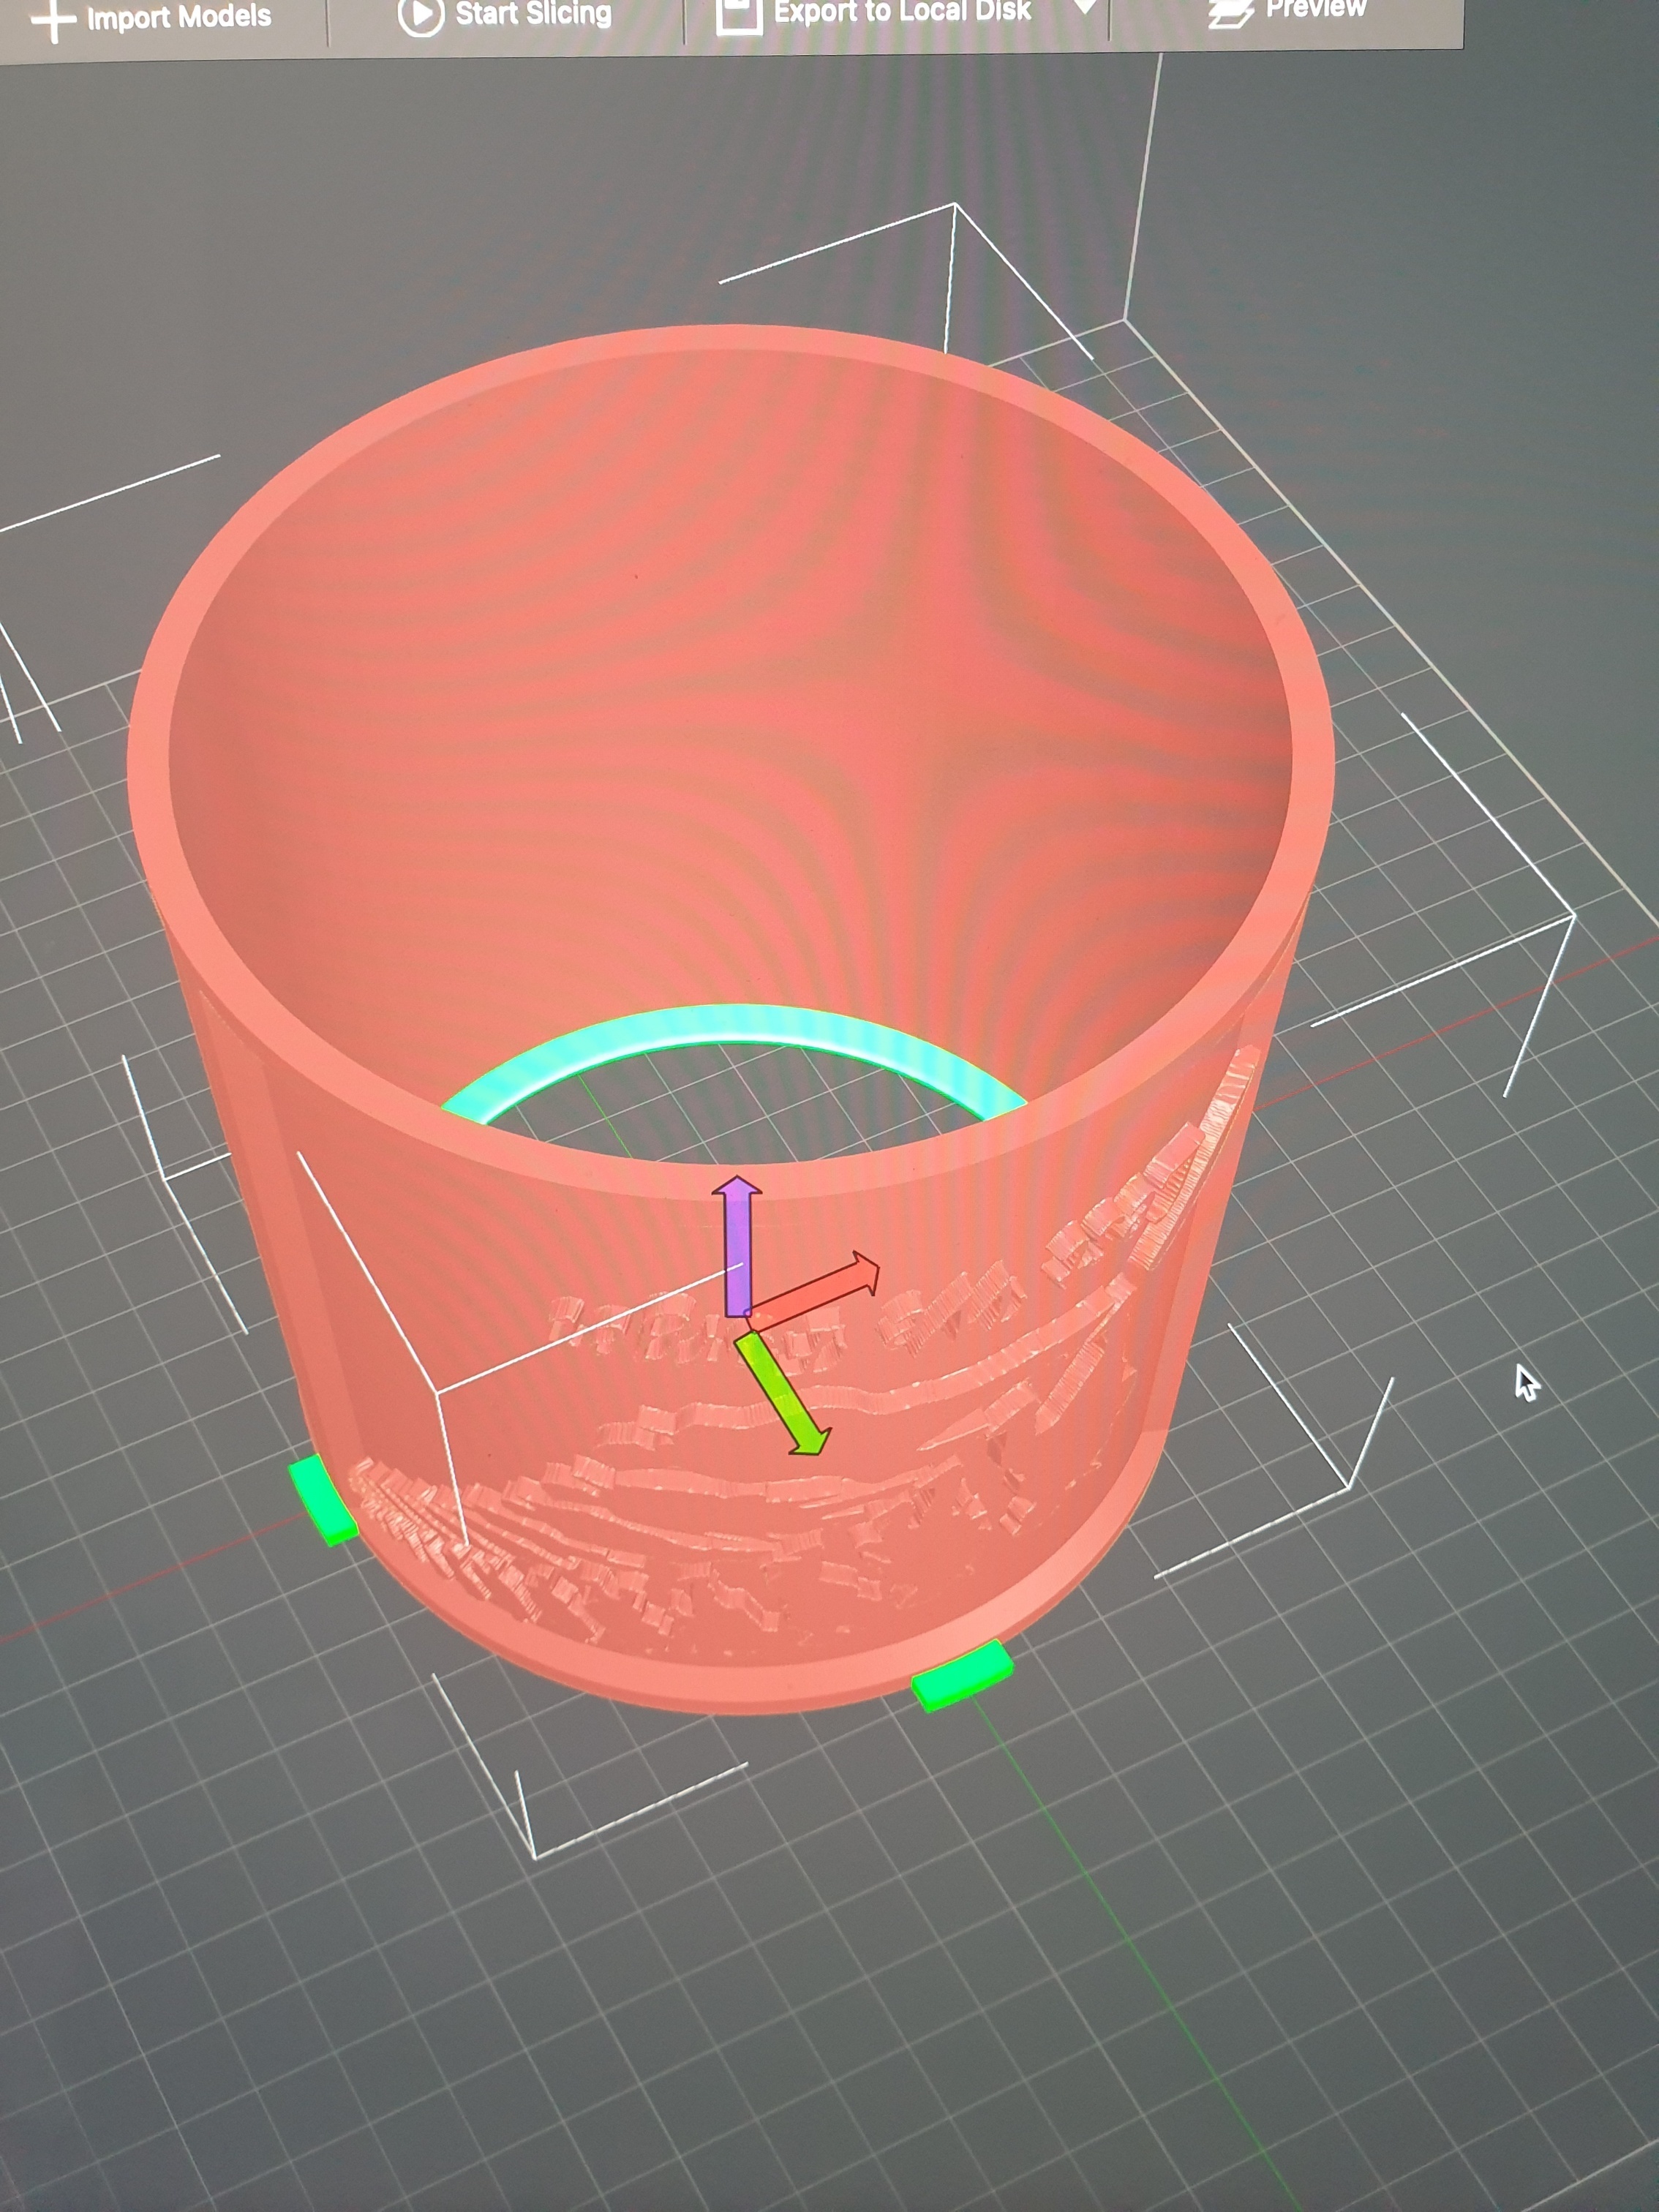Click the plus icon for Import Models
Screen dimensions: 1659x2212
coord(53,20)
